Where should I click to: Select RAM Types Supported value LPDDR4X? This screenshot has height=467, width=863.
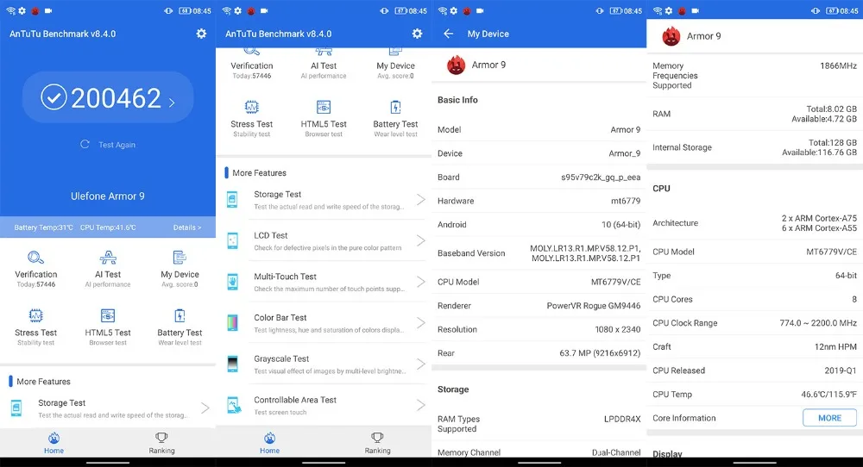coord(622,420)
